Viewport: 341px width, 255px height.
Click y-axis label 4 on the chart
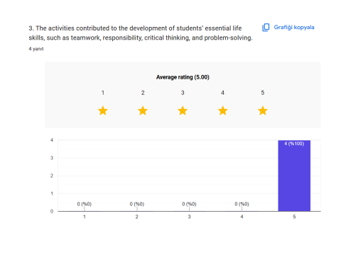pyautogui.click(x=52, y=140)
